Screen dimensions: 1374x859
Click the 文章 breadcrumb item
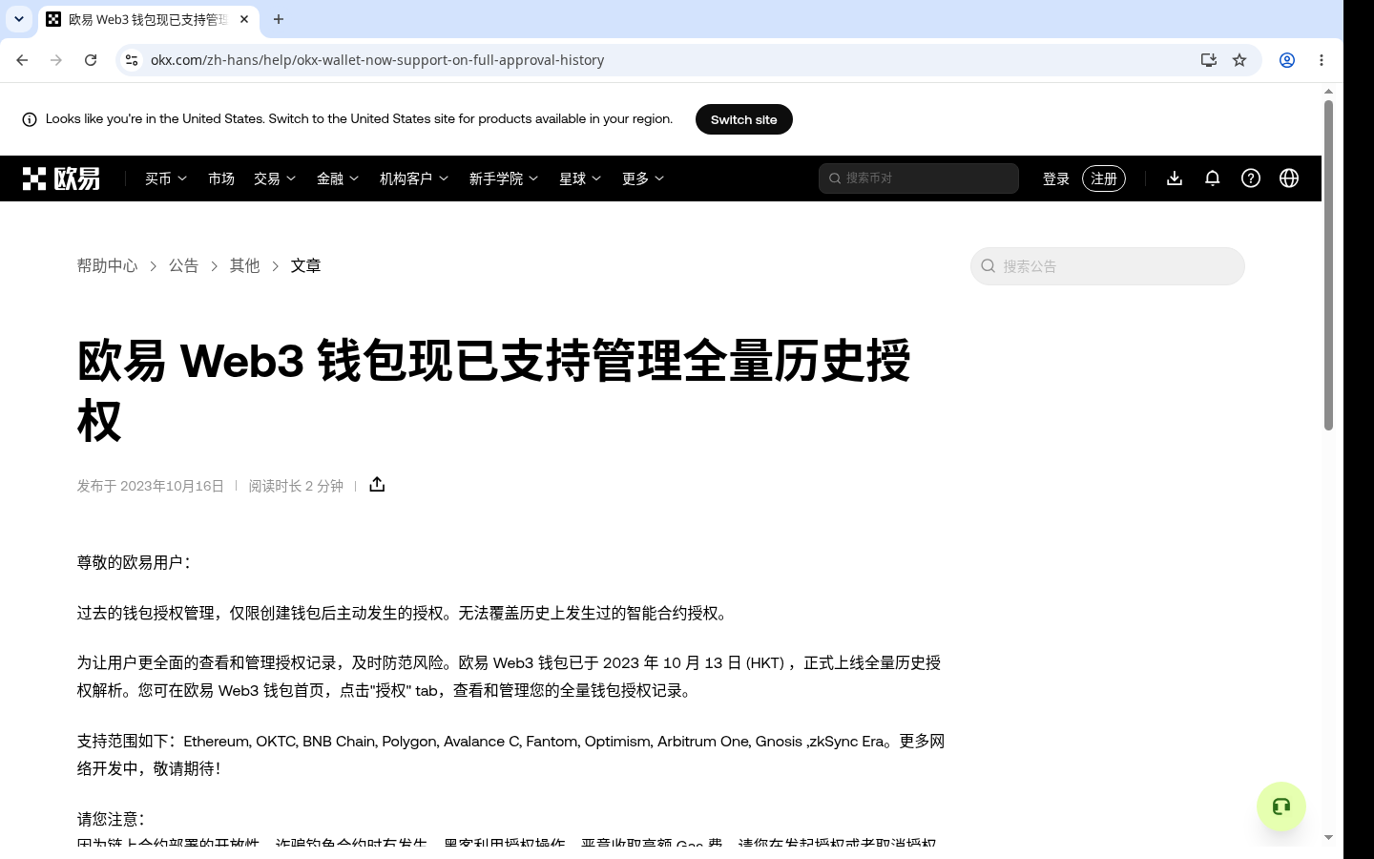[x=306, y=265]
